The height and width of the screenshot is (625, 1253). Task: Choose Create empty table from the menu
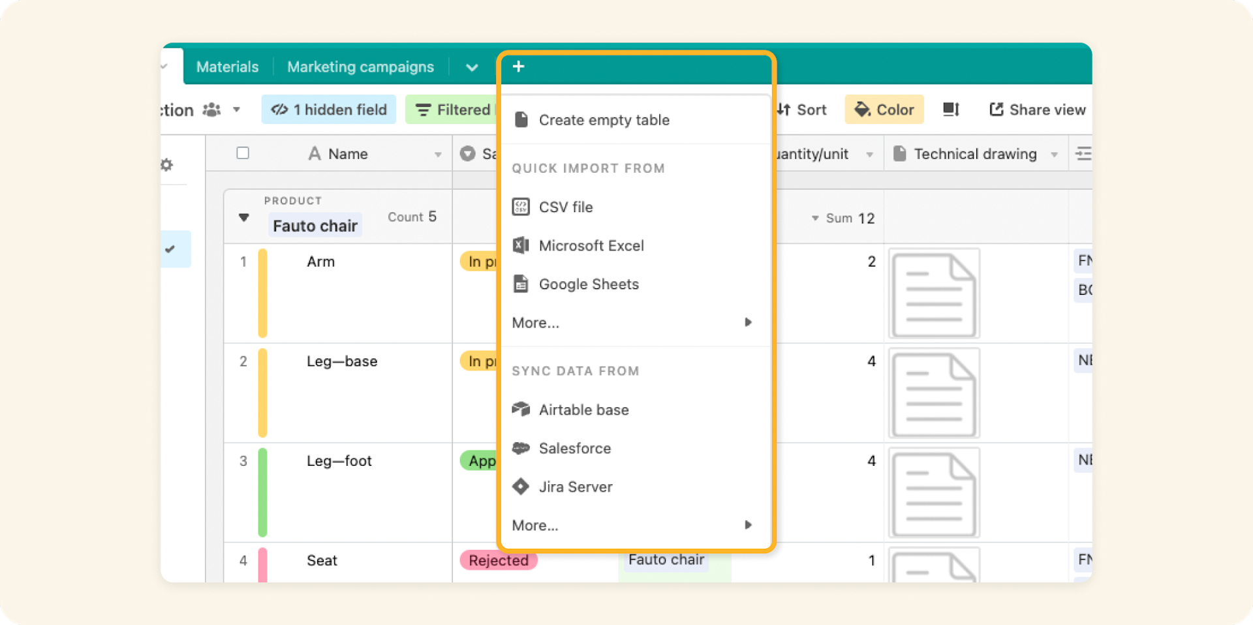603,119
